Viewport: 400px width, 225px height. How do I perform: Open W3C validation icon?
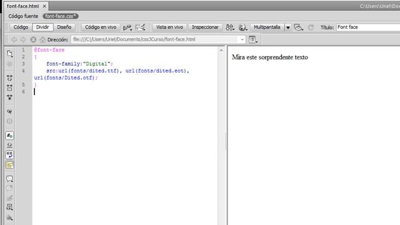coord(140,27)
